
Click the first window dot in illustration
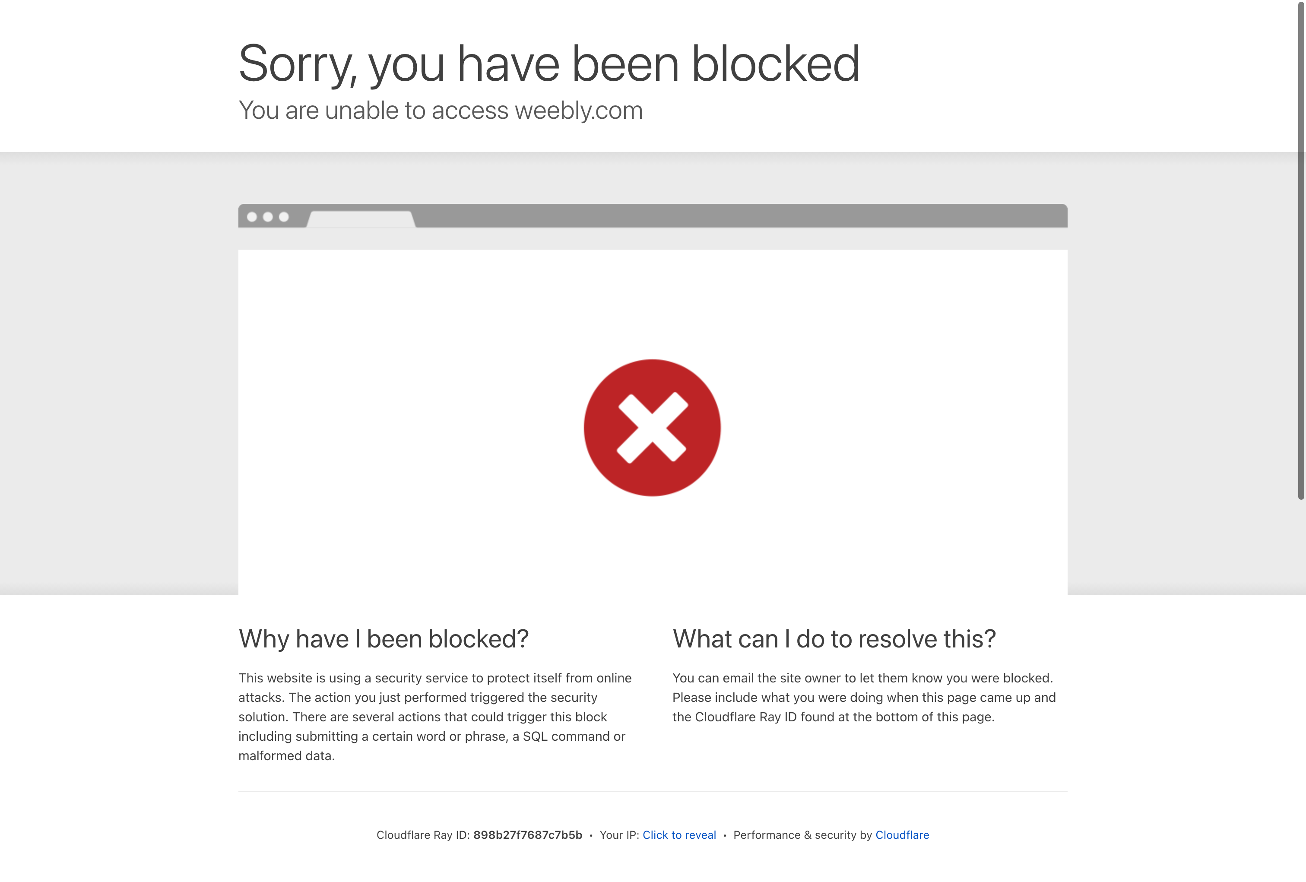pyautogui.click(x=252, y=216)
